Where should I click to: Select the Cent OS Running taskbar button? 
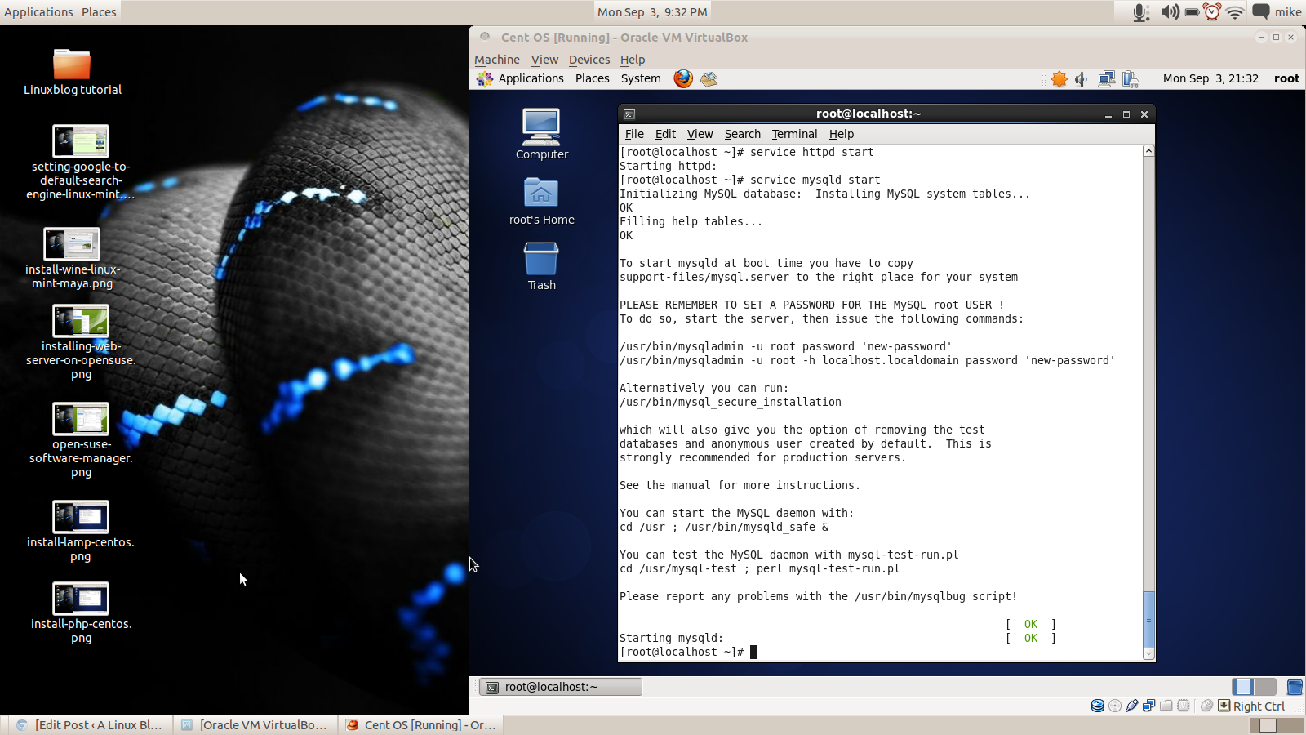[x=421, y=725]
